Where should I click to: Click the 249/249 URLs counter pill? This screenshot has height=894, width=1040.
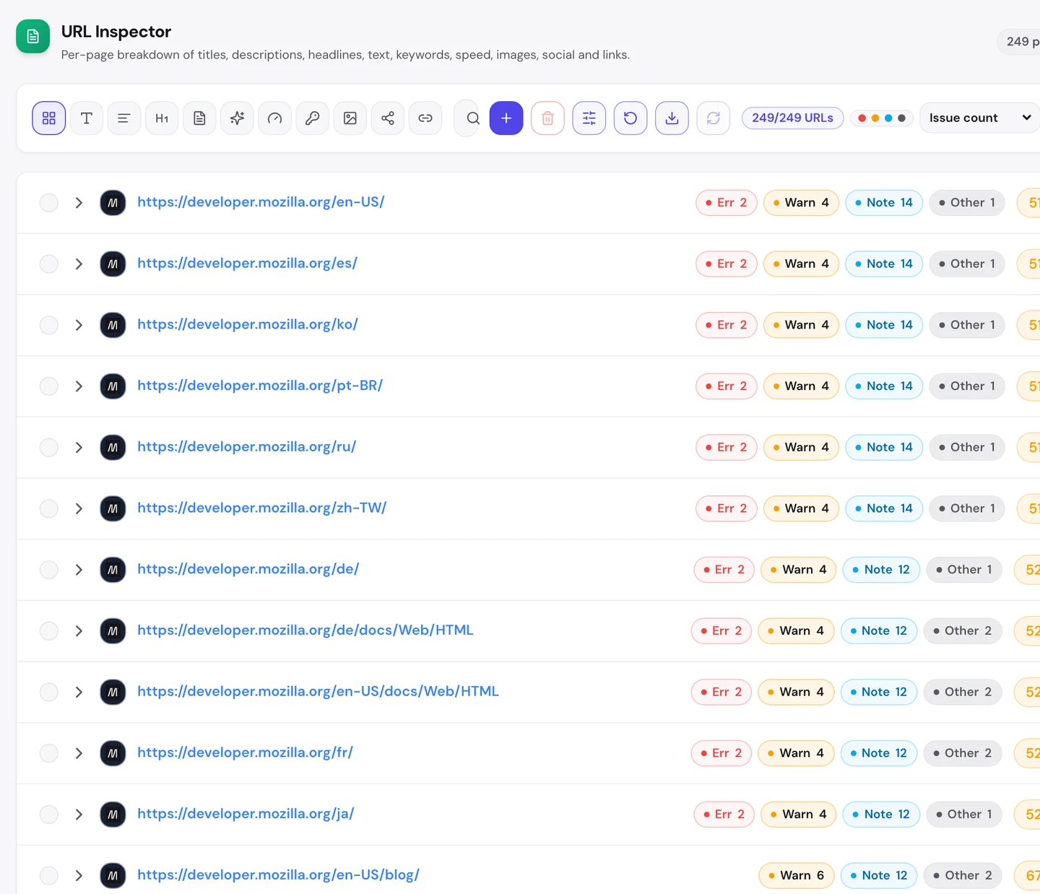(792, 118)
